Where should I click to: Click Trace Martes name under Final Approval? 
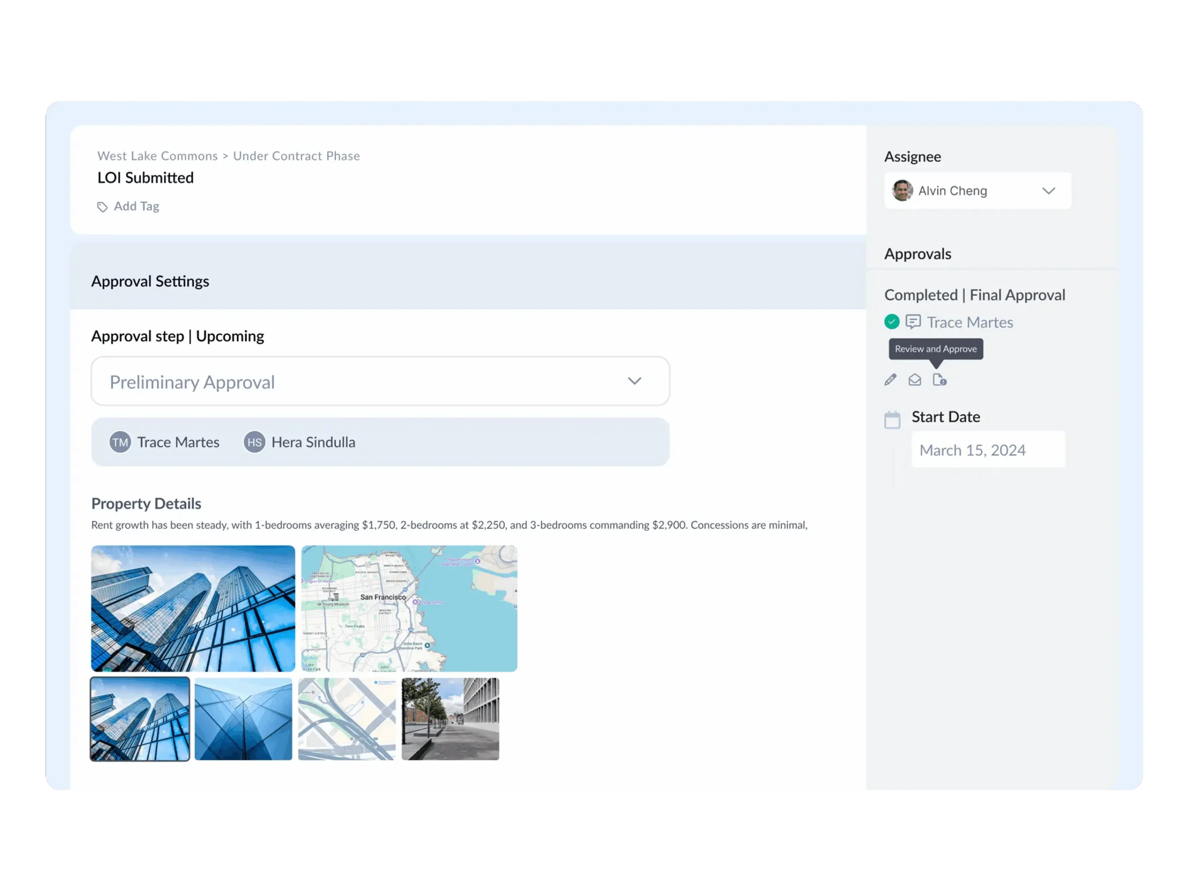970,322
